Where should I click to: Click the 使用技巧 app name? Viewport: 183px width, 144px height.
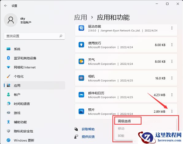pos(95,43)
